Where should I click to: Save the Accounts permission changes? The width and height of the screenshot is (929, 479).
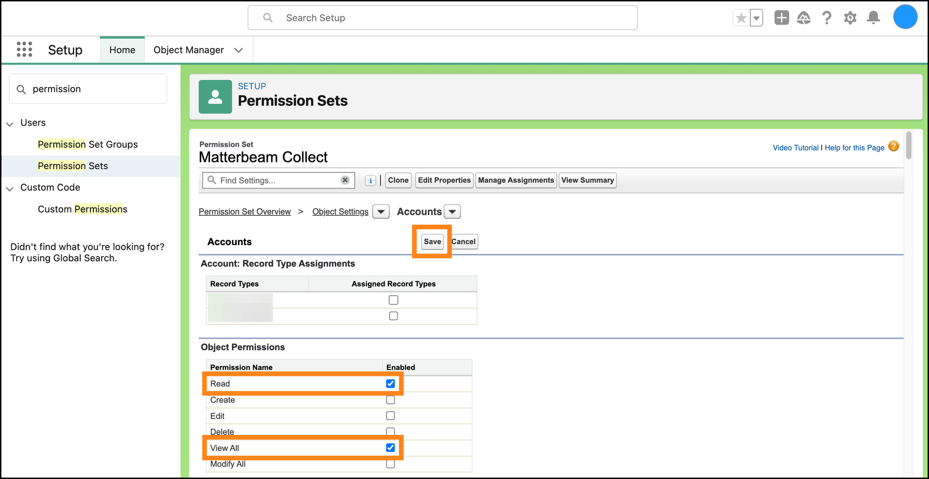point(432,241)
